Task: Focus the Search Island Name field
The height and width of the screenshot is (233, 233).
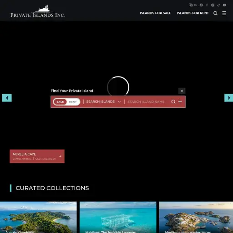Action: pos(146,102)
